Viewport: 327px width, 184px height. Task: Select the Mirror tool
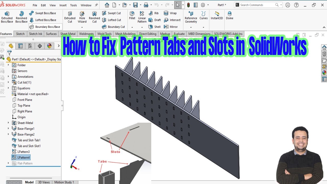171,27
